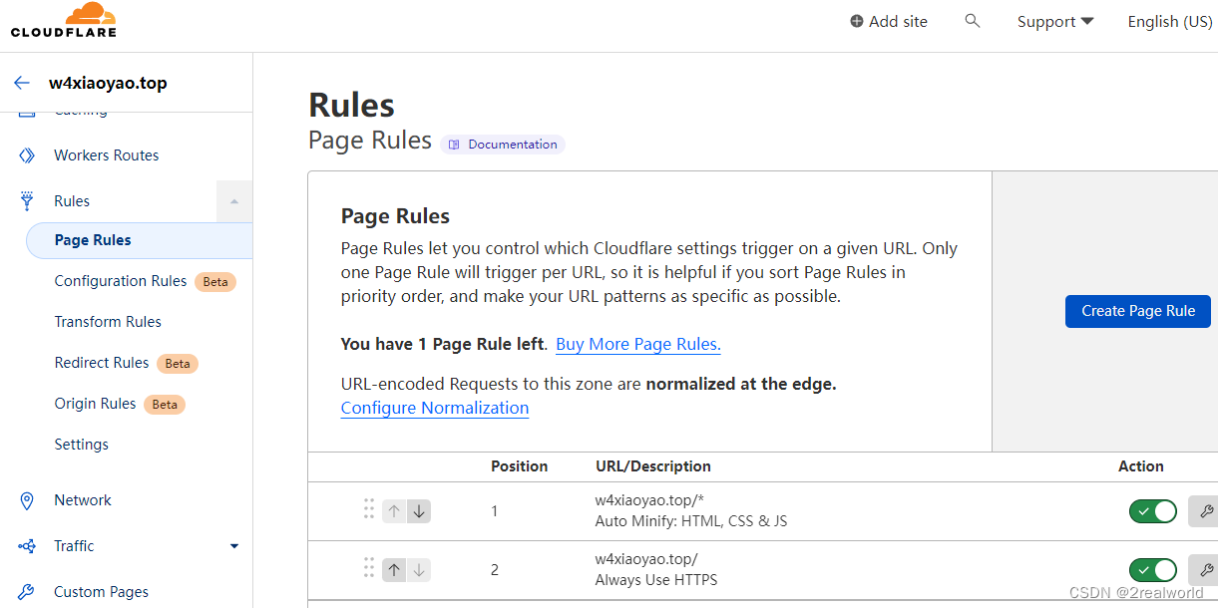Viewport: 1218px width, 608px height.
Task: Click the Cloudflare logo
Action: tap(64, 21)
